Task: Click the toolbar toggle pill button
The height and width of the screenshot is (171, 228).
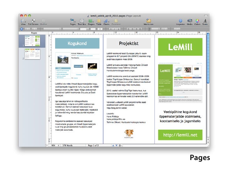Action: 206,16
